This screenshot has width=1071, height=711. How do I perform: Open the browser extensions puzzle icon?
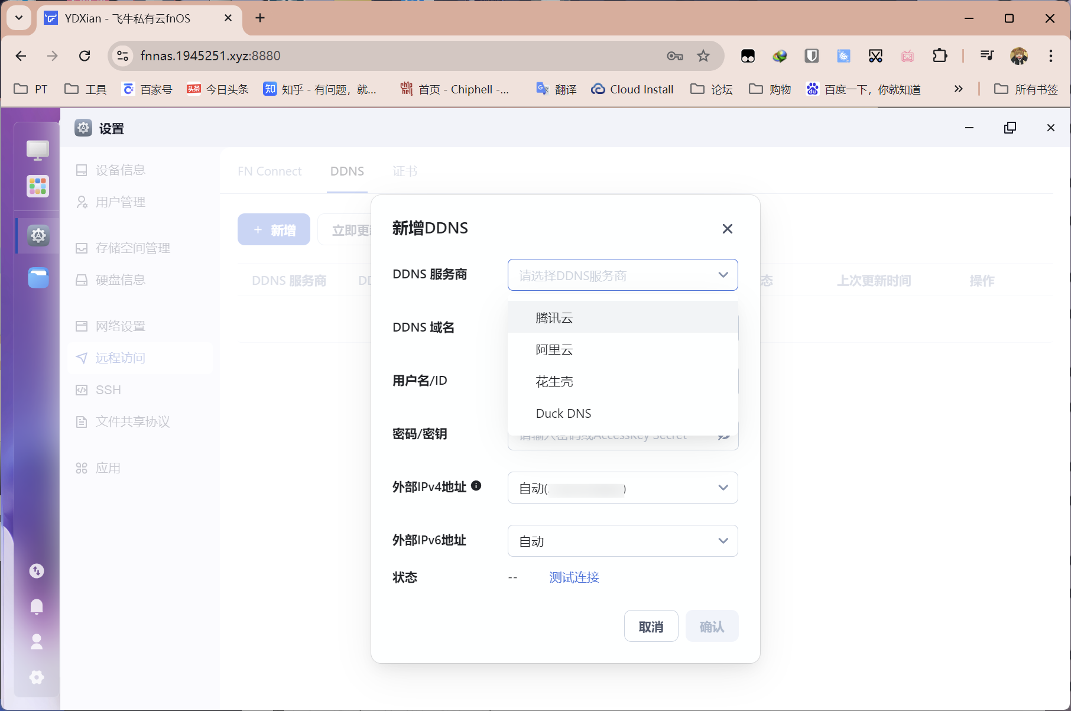coord(939,56)
